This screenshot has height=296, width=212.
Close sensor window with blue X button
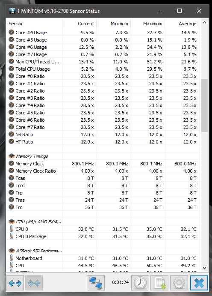click(x=199, y=283)
